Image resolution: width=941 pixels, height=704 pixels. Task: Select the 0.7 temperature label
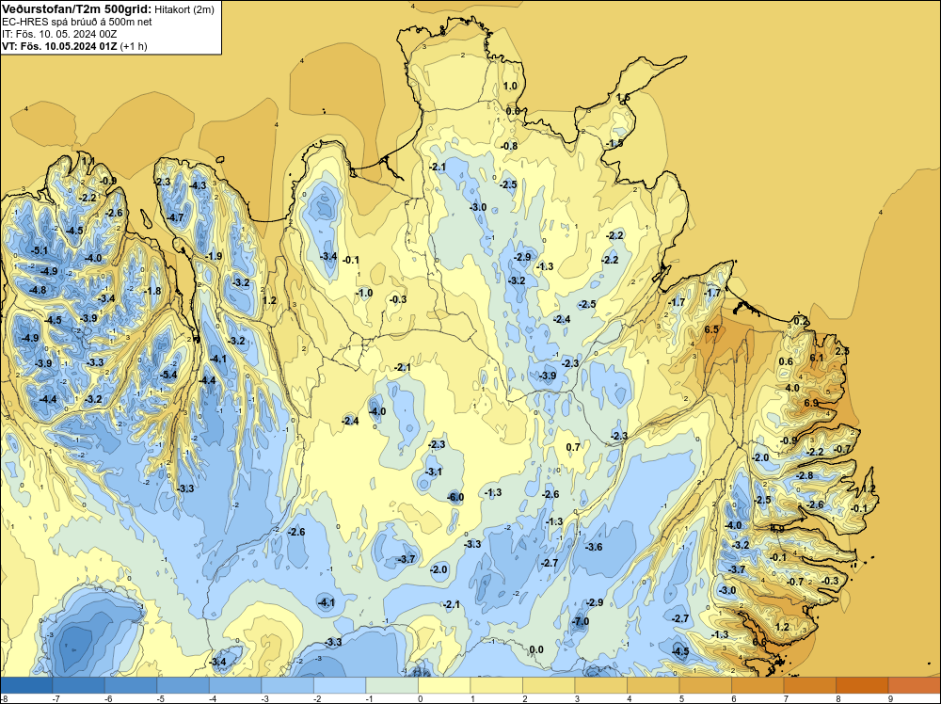pos(573,446)
